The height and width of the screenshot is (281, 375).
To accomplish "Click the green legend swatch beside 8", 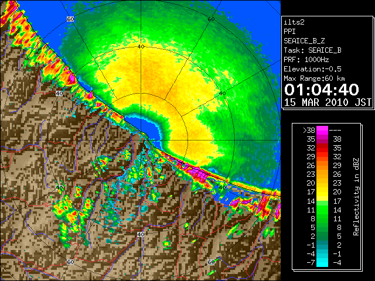I will [x=322, y=218].
